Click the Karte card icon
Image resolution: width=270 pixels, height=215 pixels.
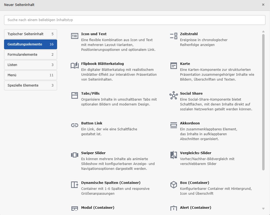coord(173,66)
